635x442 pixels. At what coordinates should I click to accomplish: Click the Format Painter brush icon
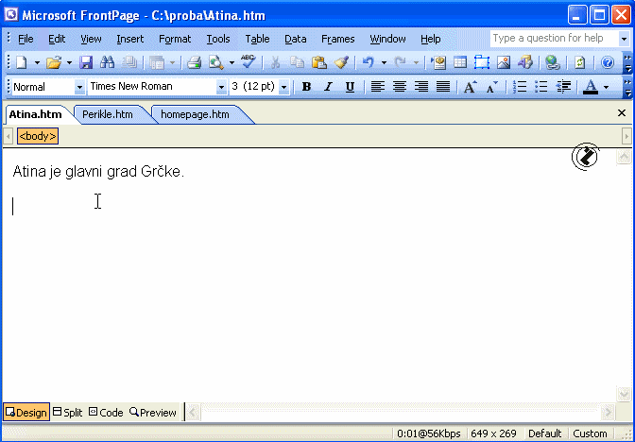pos(340,62)
